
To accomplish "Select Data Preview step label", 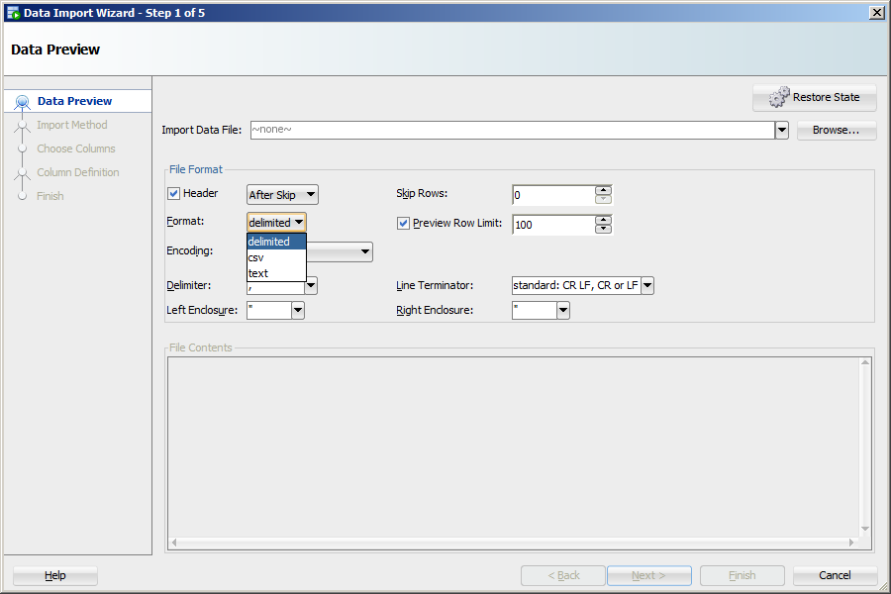I will click(74, 101).
